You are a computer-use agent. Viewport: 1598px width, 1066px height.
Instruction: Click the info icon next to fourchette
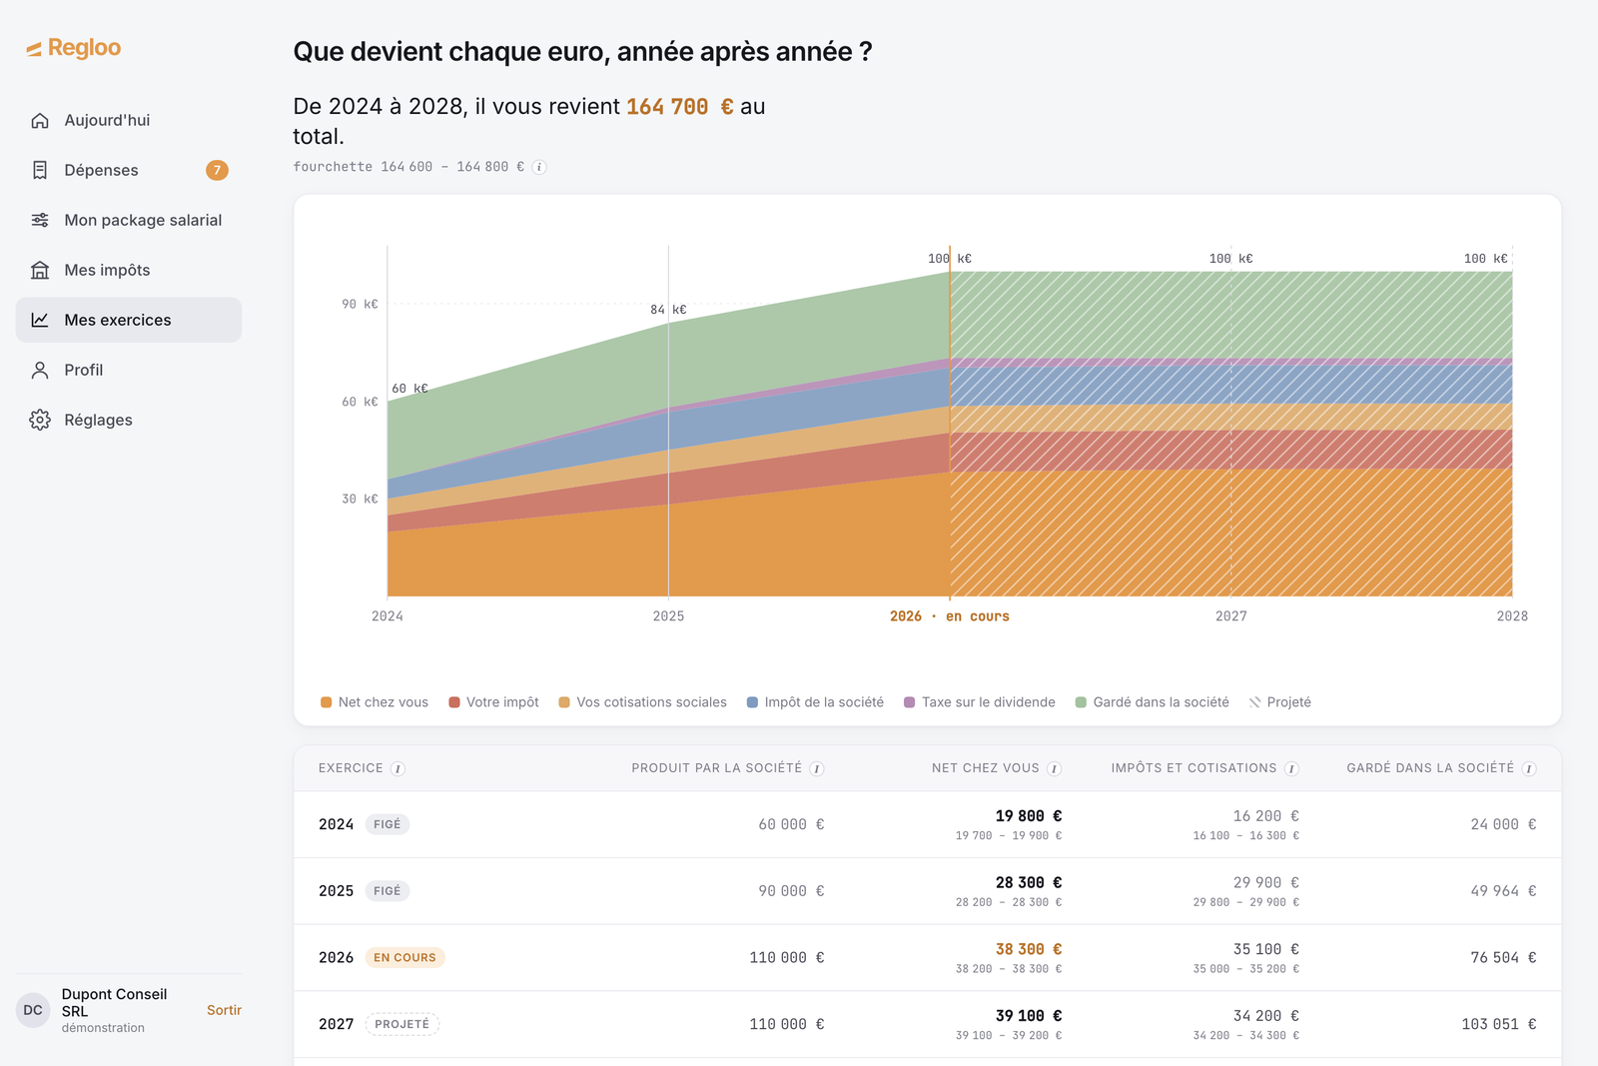(x=539, y=167)
